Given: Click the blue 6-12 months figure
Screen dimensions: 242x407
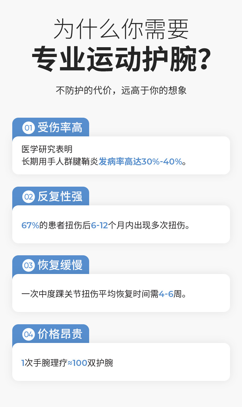Looking at the screenshot, I should (x=100, y=225).
